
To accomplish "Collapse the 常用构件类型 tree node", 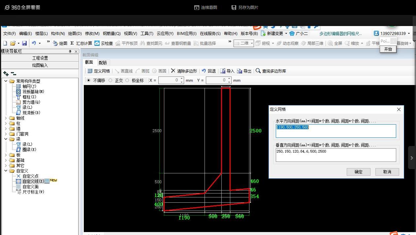I will (6, 81).
